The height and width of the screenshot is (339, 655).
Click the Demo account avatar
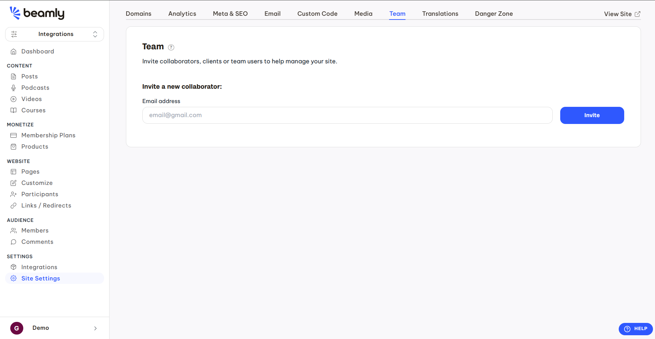[17, 328]
